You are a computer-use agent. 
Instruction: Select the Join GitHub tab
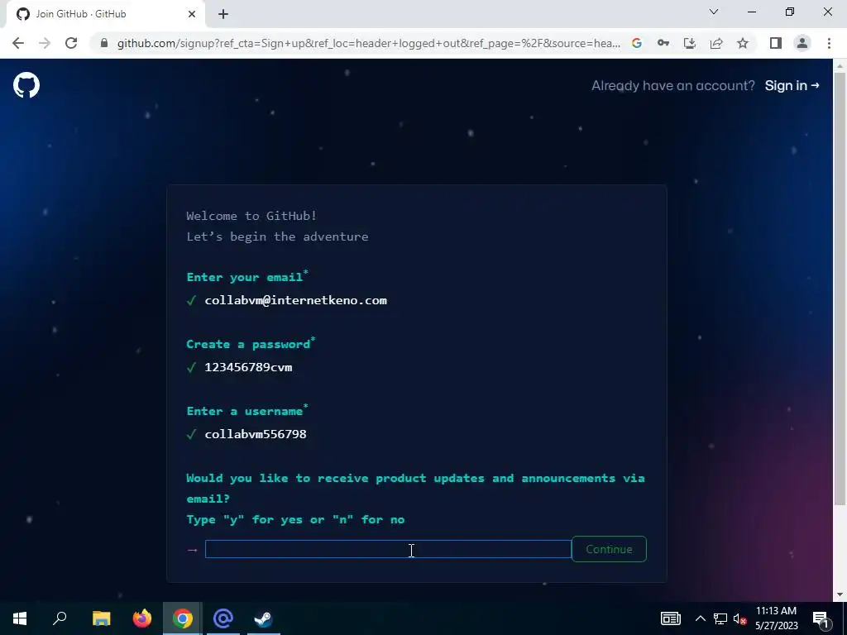tap(105, 15)
